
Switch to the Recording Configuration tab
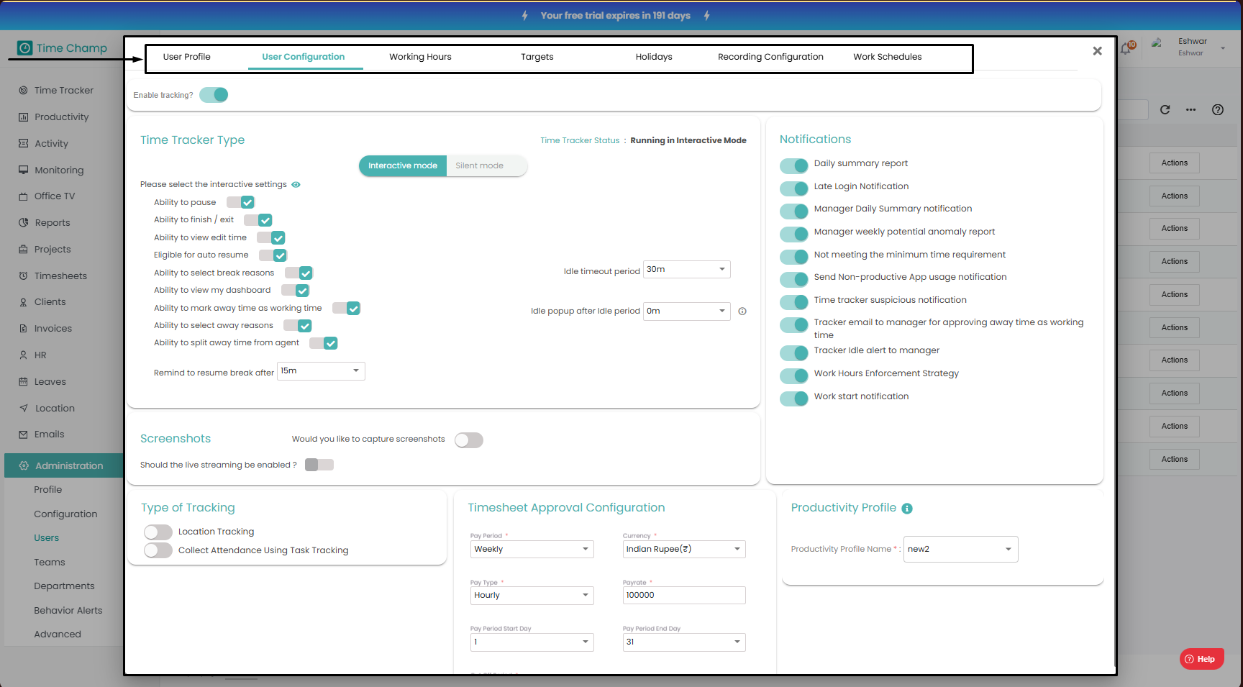[x=770, y=57]
